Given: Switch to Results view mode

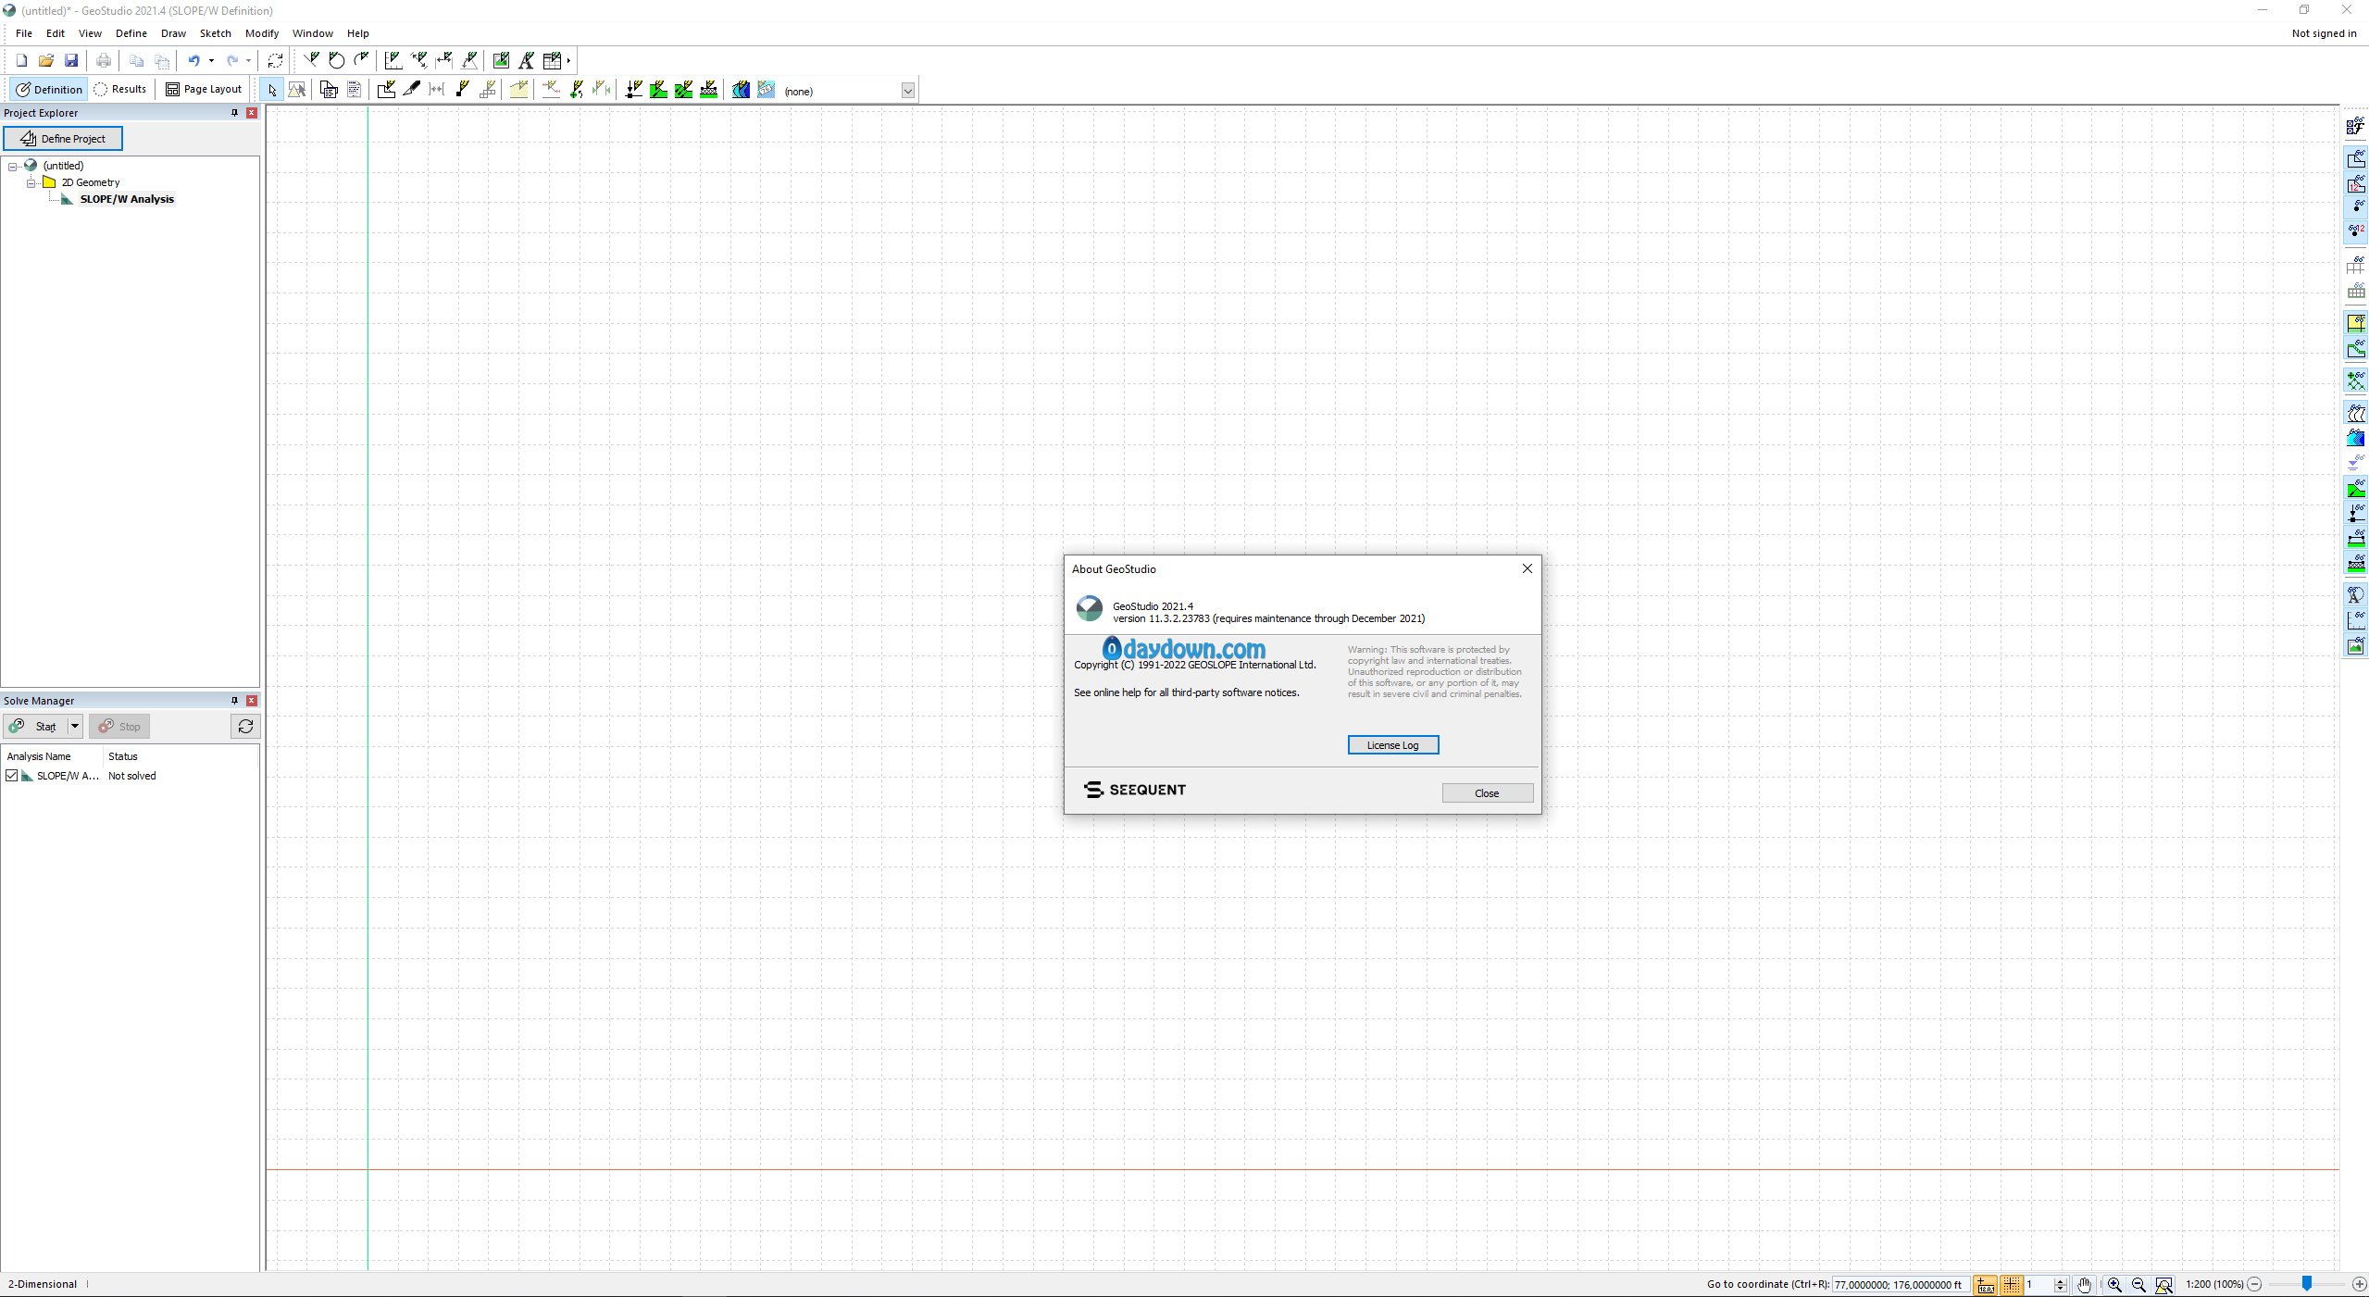Looking at the screenshot, I should 120,89.
